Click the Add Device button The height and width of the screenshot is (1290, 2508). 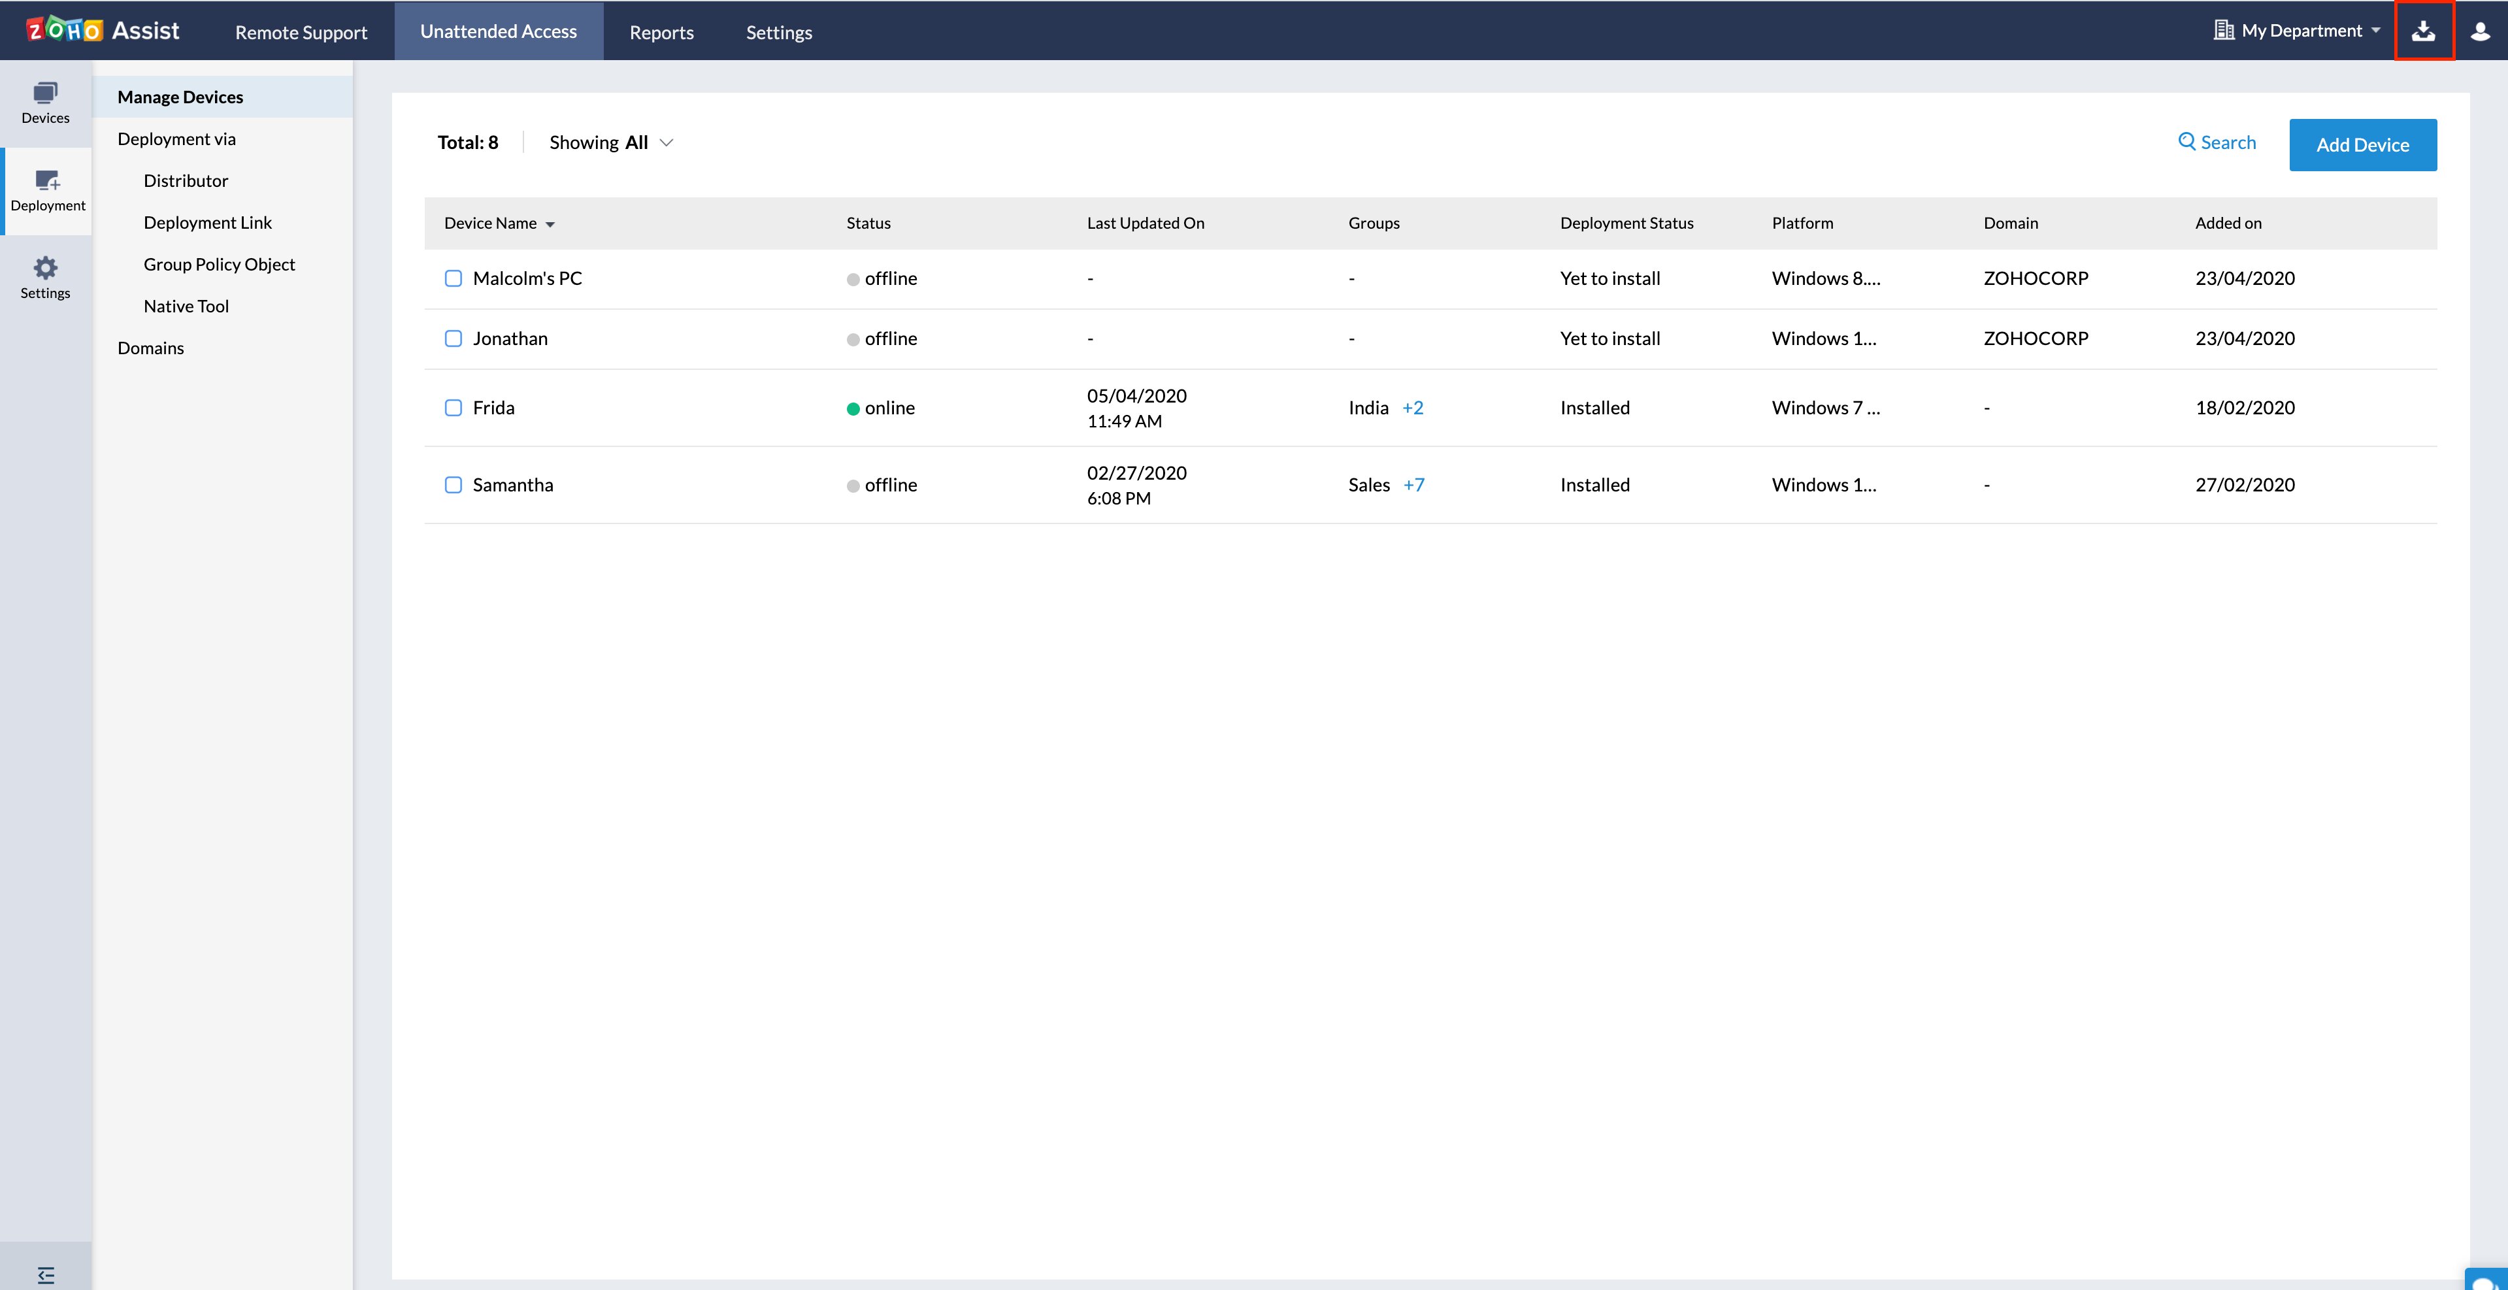click(x=2363, y=144)
